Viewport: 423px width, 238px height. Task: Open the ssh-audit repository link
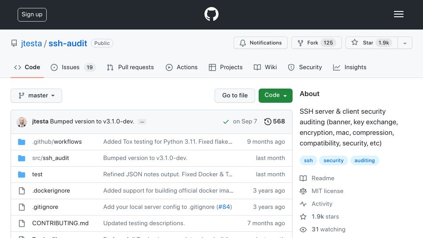coord(68,43)
